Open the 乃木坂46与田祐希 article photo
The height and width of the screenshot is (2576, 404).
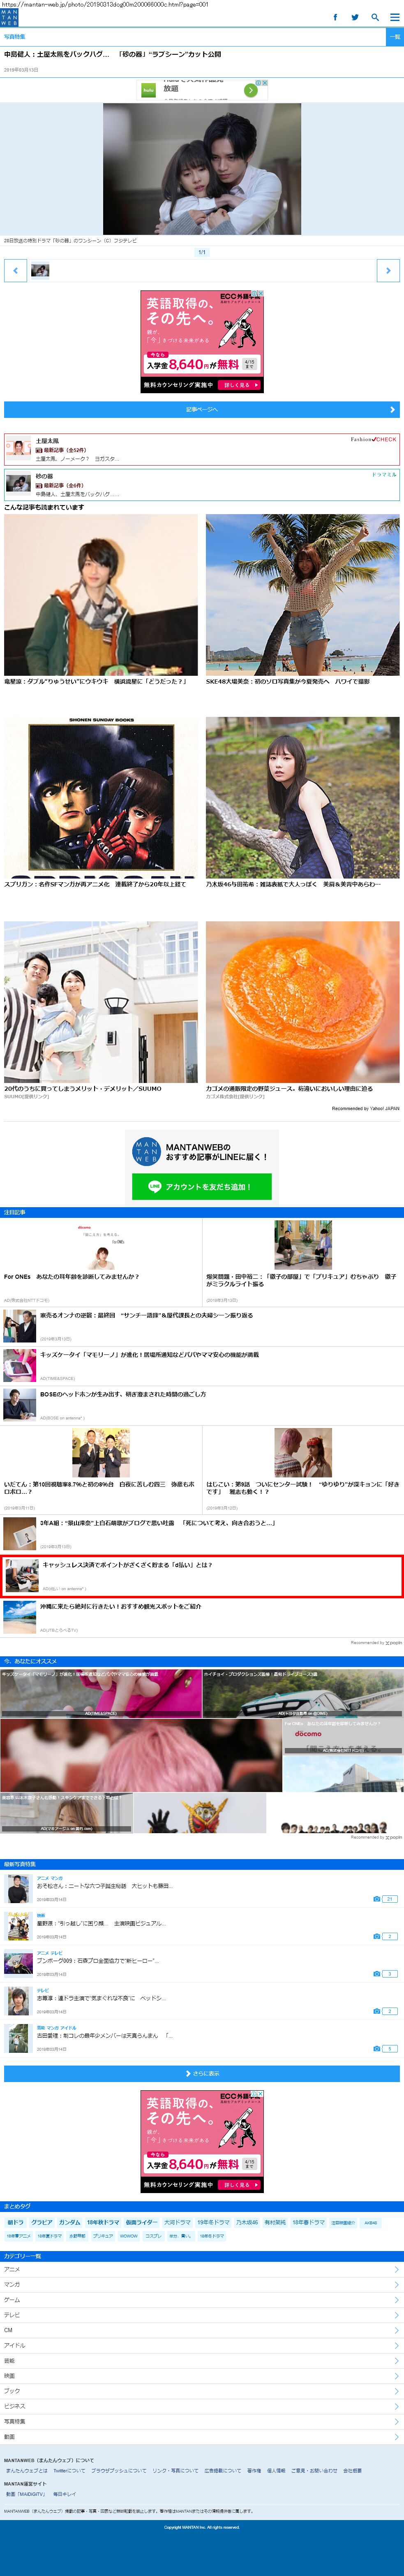coord(303,798)
